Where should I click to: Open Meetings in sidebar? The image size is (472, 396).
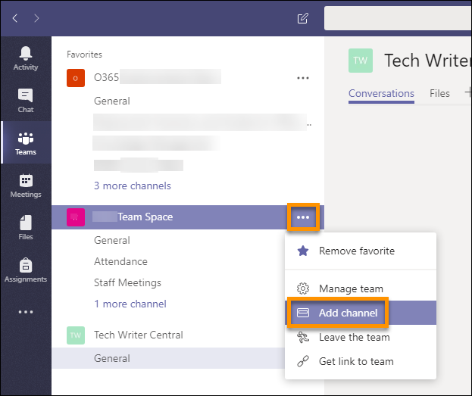[x=26, y=185]
